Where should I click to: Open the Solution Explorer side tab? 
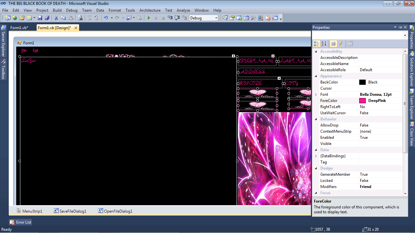coord(412,68)
